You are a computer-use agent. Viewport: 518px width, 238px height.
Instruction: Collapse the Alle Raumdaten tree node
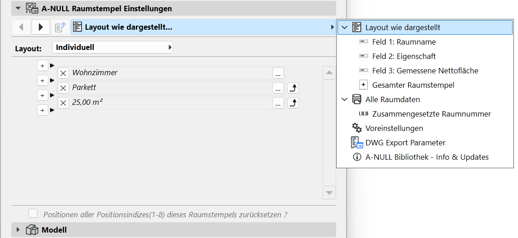pyautogui.click(x=345, y=99)
